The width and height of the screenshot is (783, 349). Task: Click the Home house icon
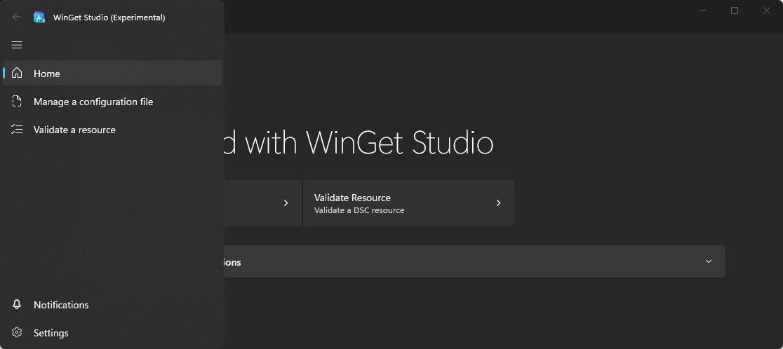coord(17,74)
